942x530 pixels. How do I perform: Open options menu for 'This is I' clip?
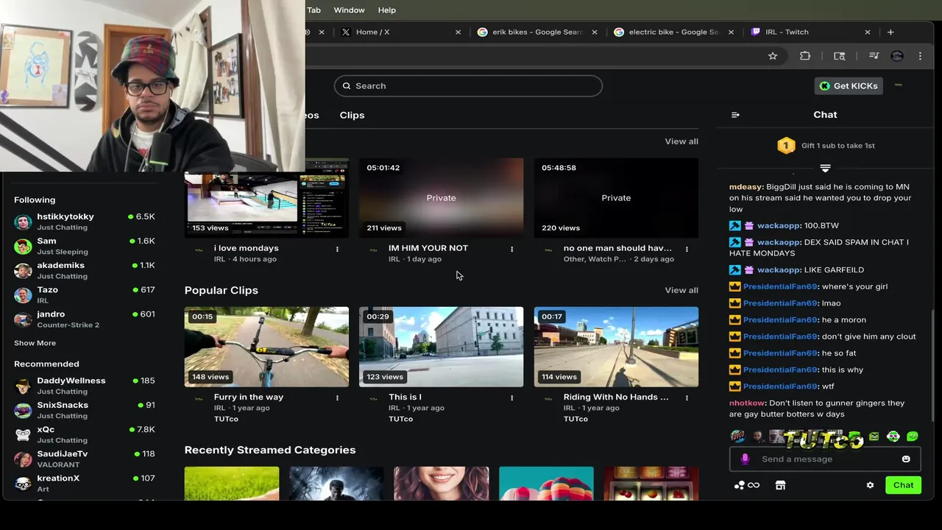(511, 397)
